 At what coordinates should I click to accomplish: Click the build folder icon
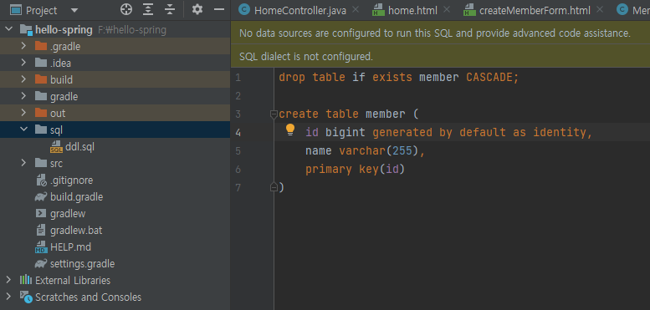(x=41, y=79)
